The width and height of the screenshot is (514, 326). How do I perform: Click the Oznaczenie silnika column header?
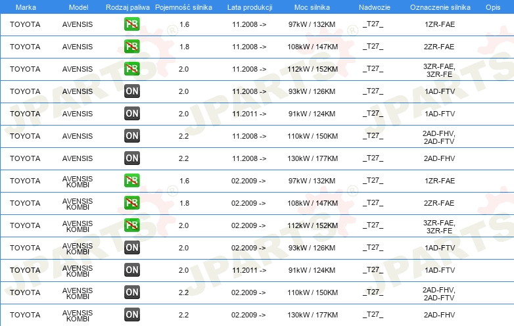point(440,7)
